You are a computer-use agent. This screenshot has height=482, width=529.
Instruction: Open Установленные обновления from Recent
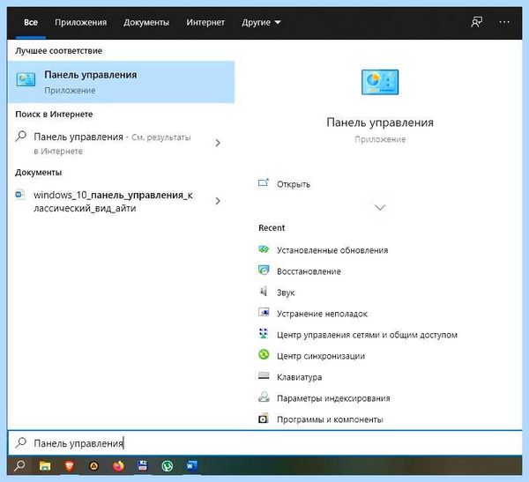pos(332,250)
